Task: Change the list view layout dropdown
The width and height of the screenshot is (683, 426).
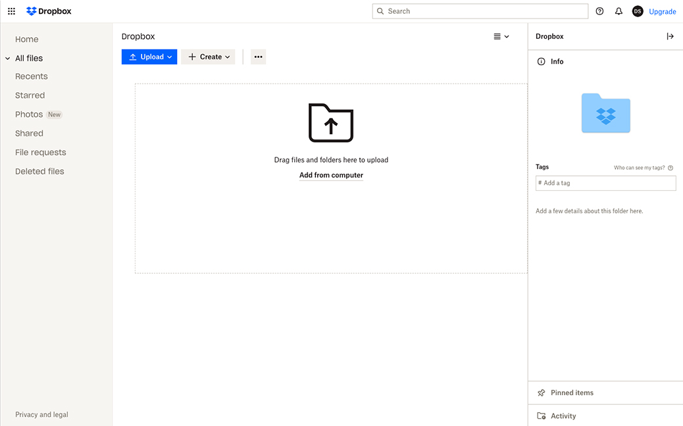Action: tap(501, 36)
